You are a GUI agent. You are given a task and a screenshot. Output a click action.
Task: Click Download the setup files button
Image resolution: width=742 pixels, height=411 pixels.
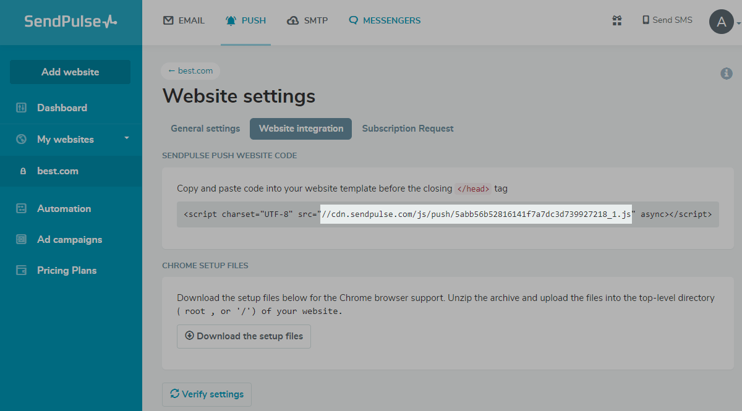244,336
